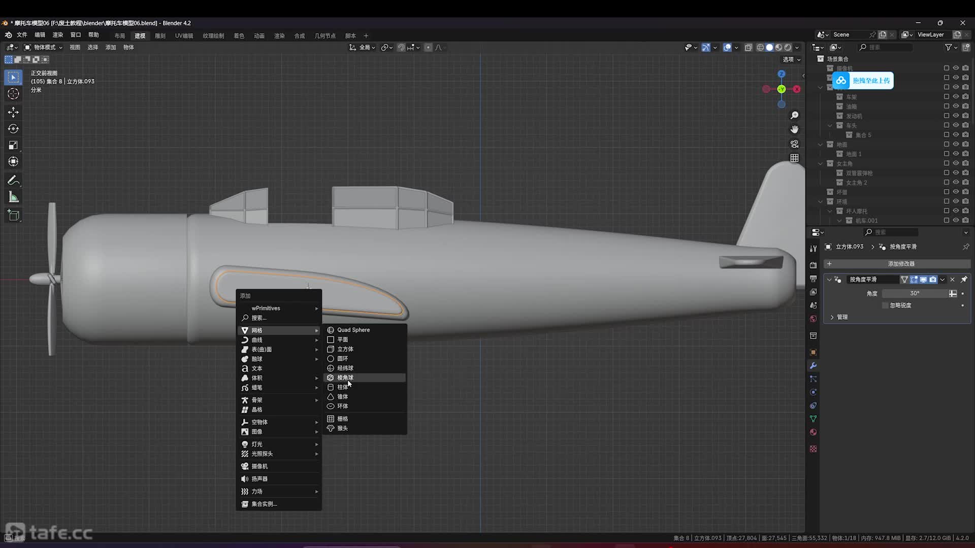
Task: Collapse the 车头 collection in outliner
Action: click(830, 125)
